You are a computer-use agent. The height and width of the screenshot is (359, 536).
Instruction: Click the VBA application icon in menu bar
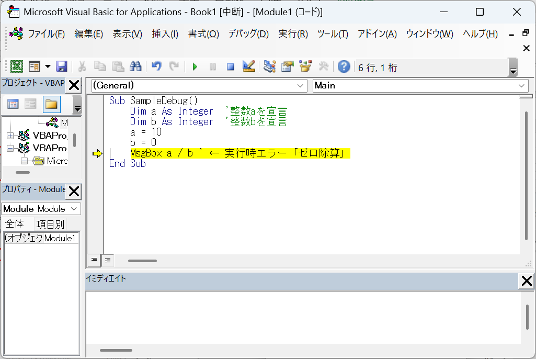tap(16, 33)
